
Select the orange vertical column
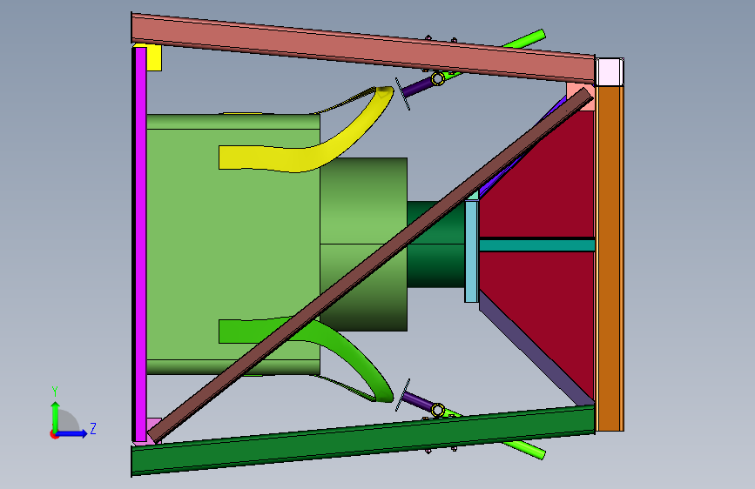click(x=610, y=258)
